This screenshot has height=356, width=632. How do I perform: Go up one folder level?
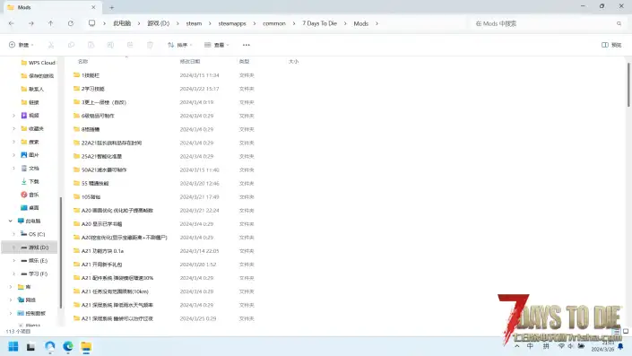(x=51, y=24)
